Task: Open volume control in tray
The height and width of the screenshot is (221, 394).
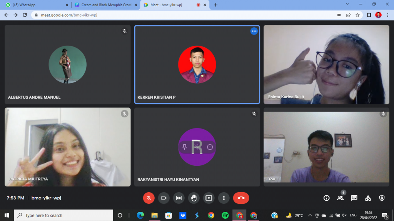Action: 344,215
